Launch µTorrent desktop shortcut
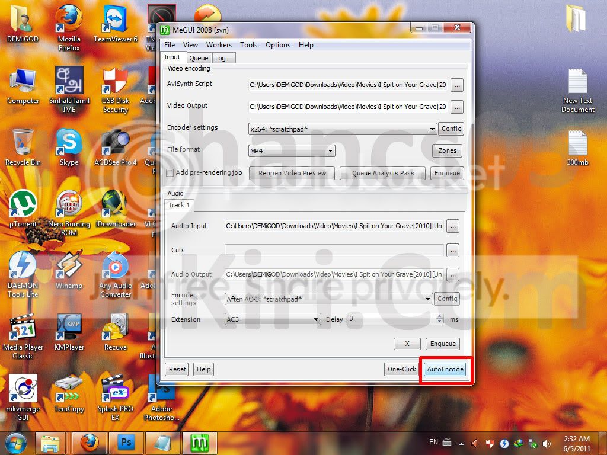Image resolution: width=607 pixels, height=455 pixels. (23, 209)
